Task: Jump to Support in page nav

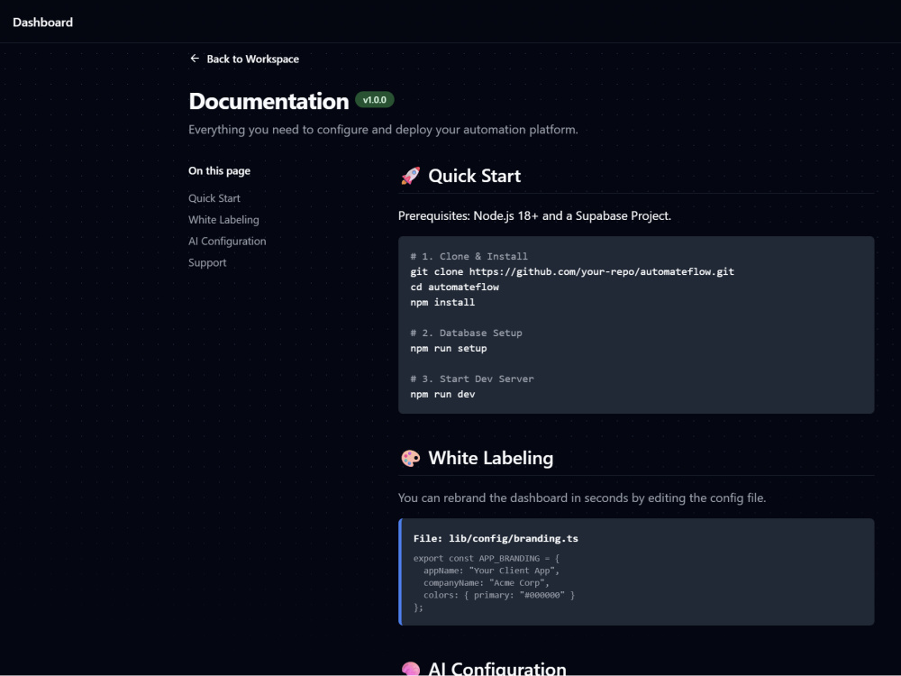Action: point(207,262)
